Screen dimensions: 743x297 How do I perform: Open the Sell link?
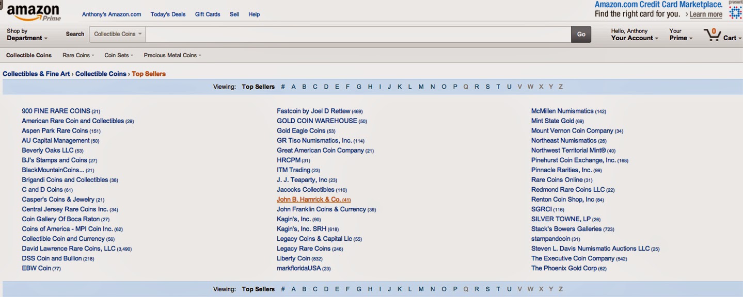click(x=234, y=14)
